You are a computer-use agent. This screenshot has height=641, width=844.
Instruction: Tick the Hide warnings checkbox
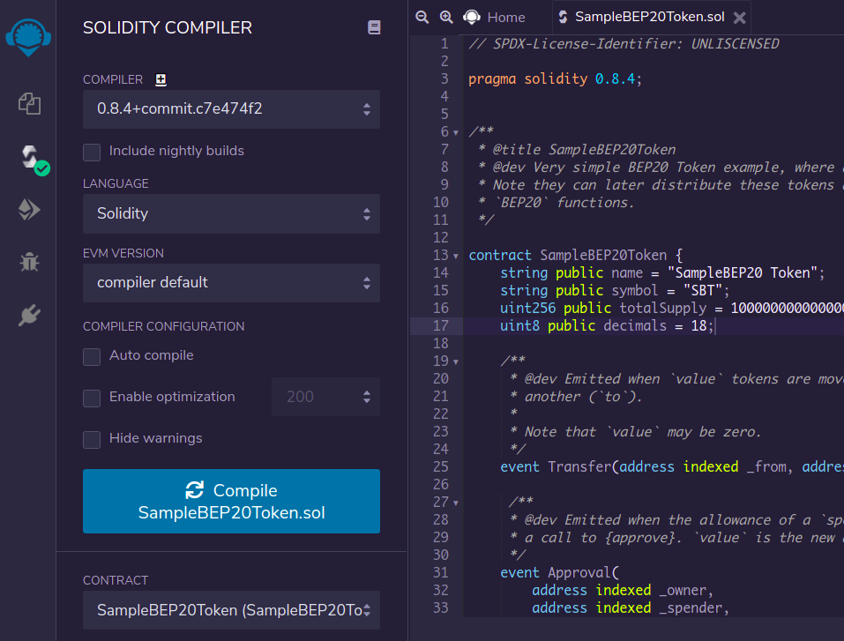[92, 439]
